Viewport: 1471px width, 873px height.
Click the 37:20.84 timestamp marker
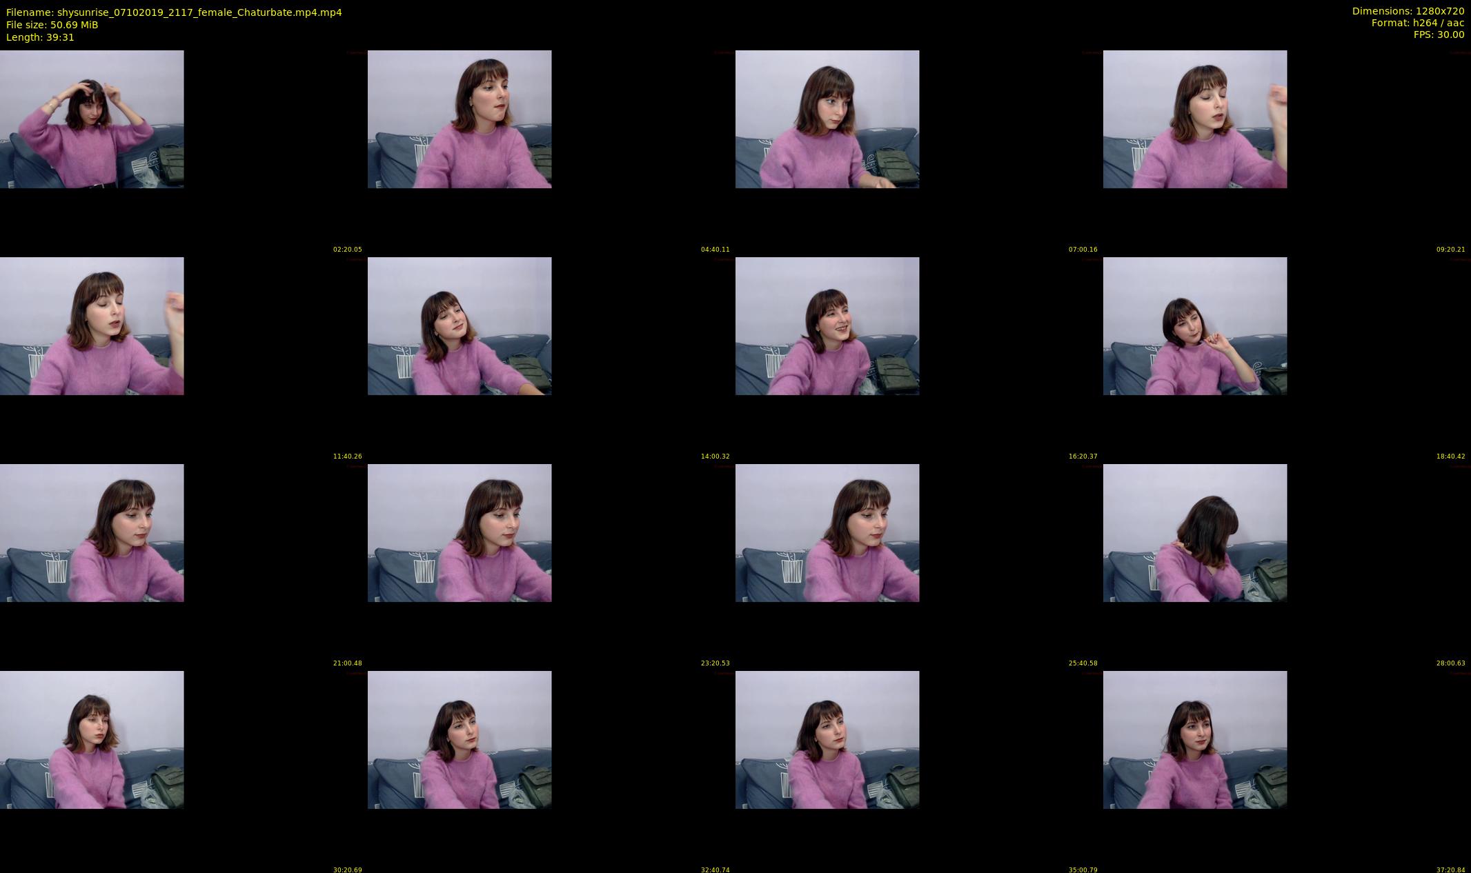pyautogui.click(x=1450, y=870)
